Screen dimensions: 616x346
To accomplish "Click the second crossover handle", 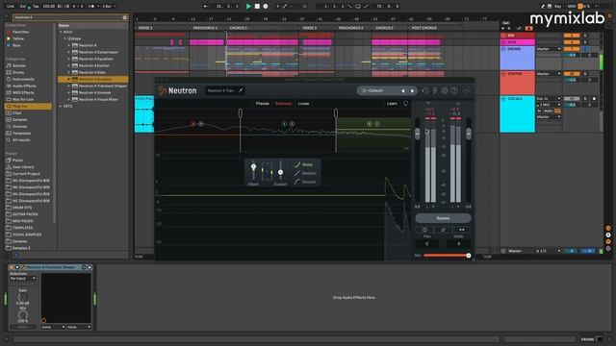I will 336,113.
